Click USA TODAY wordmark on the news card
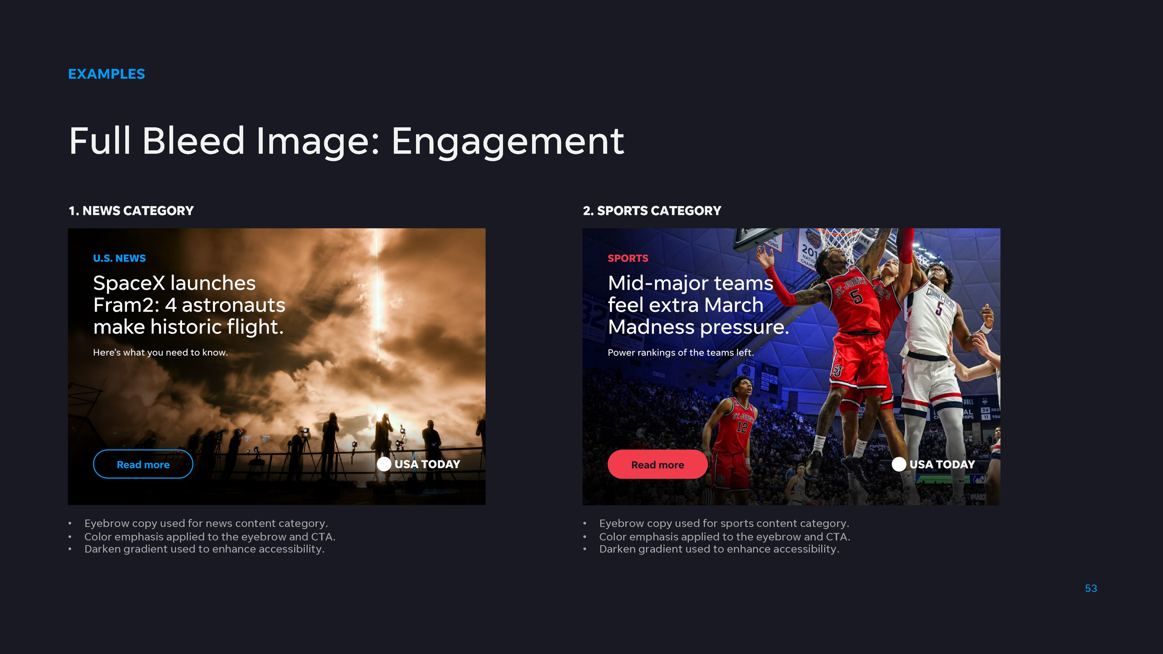Viewport: 1163px width, 654px height. 427,464
